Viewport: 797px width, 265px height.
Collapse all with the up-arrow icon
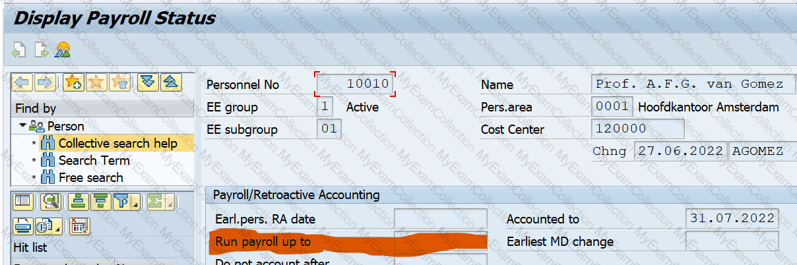[170, 82]
